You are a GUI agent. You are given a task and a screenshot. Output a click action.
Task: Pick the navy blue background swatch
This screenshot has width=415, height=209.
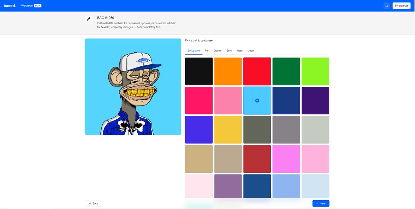pyautogui.click(x=286, y=100)
